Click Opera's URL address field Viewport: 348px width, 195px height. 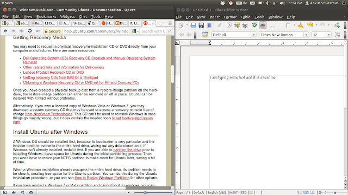pos(96,31)
